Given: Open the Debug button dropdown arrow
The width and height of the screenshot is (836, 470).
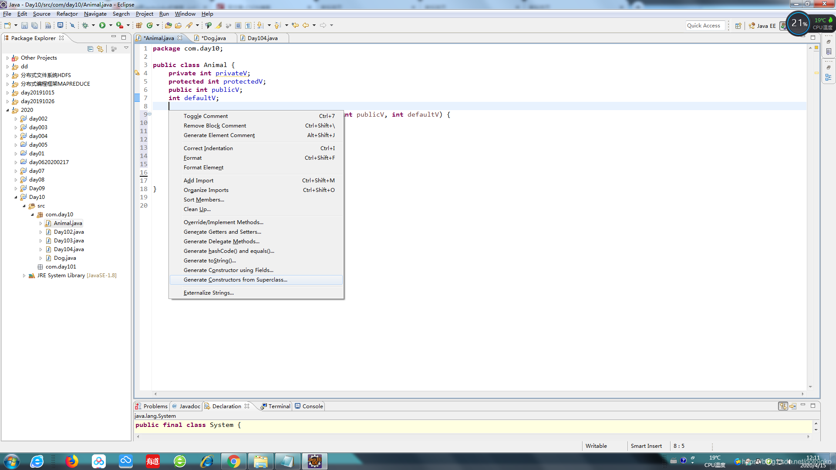Looking at the screenshot, I should pyautogui.click(x=93, y=25).
